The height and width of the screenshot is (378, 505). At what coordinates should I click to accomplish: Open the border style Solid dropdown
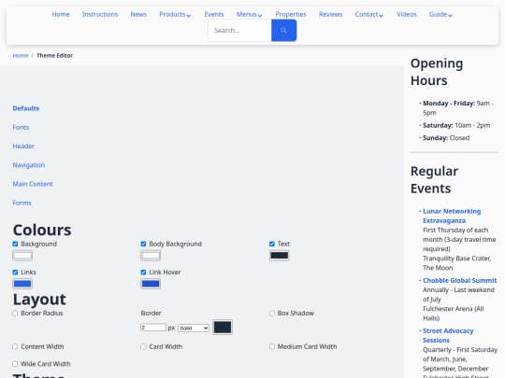(194, 328)
